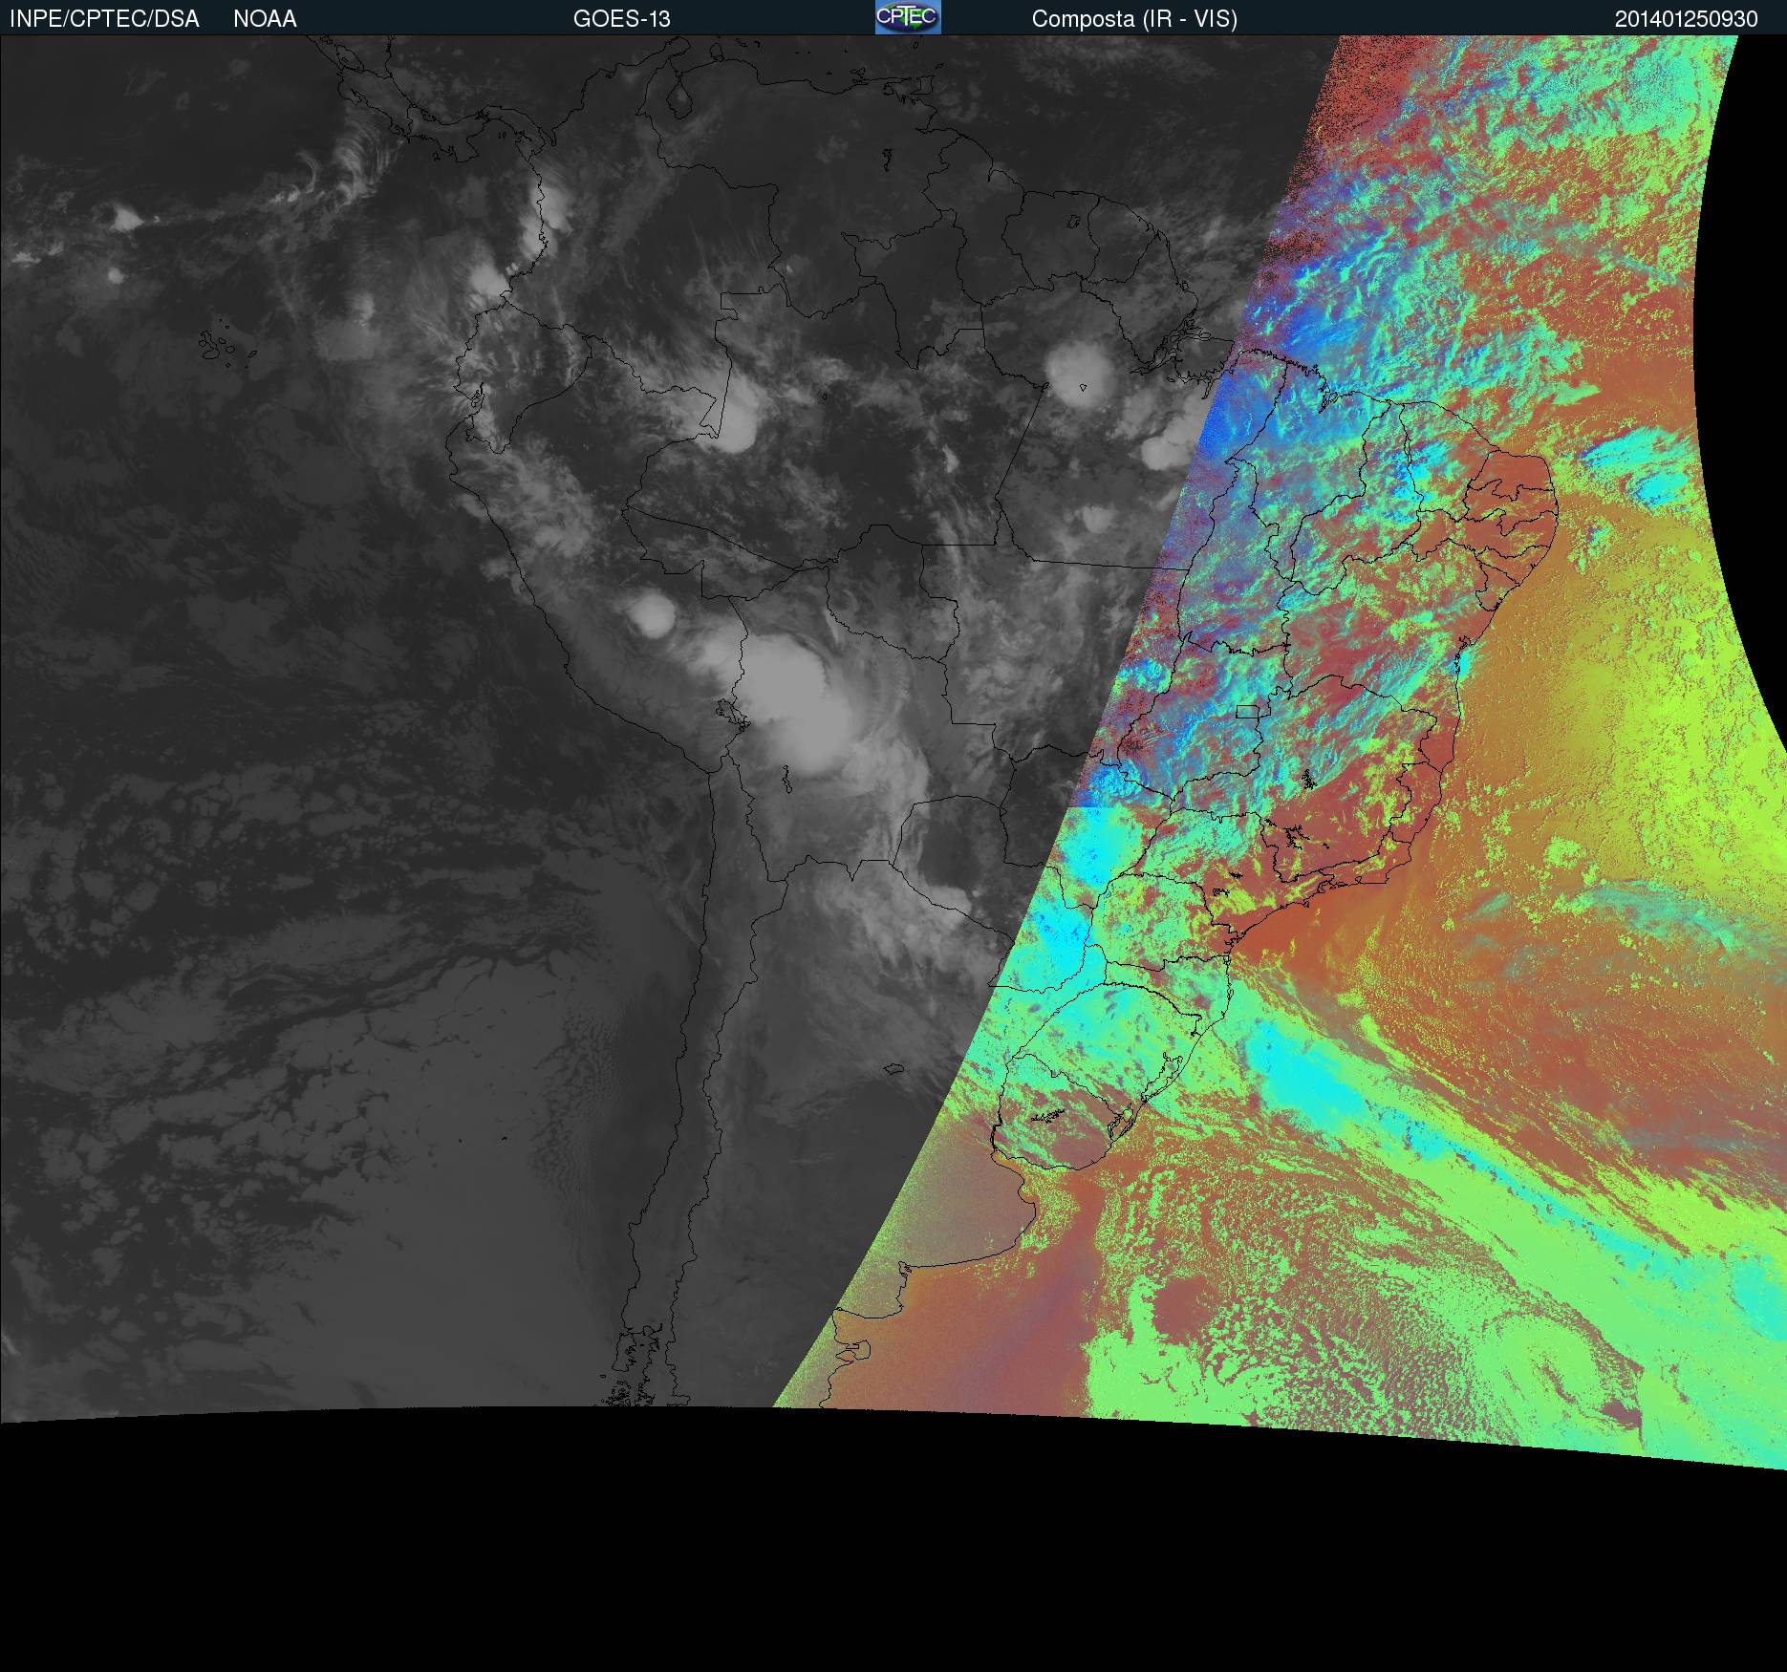Select the small round cloud over southern Peru
Screen dimensions: 1787x1672
(x=653, y=614)
